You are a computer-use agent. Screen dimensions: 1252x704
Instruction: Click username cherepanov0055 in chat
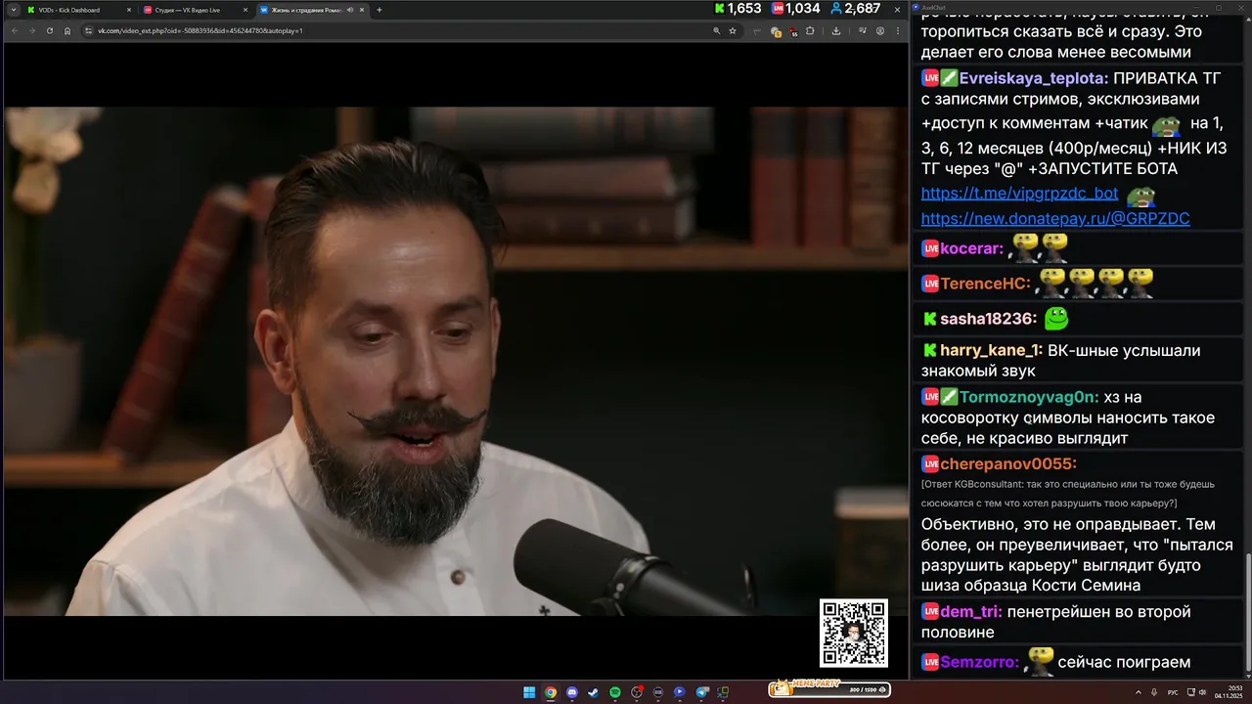(x=1008, y=464)
